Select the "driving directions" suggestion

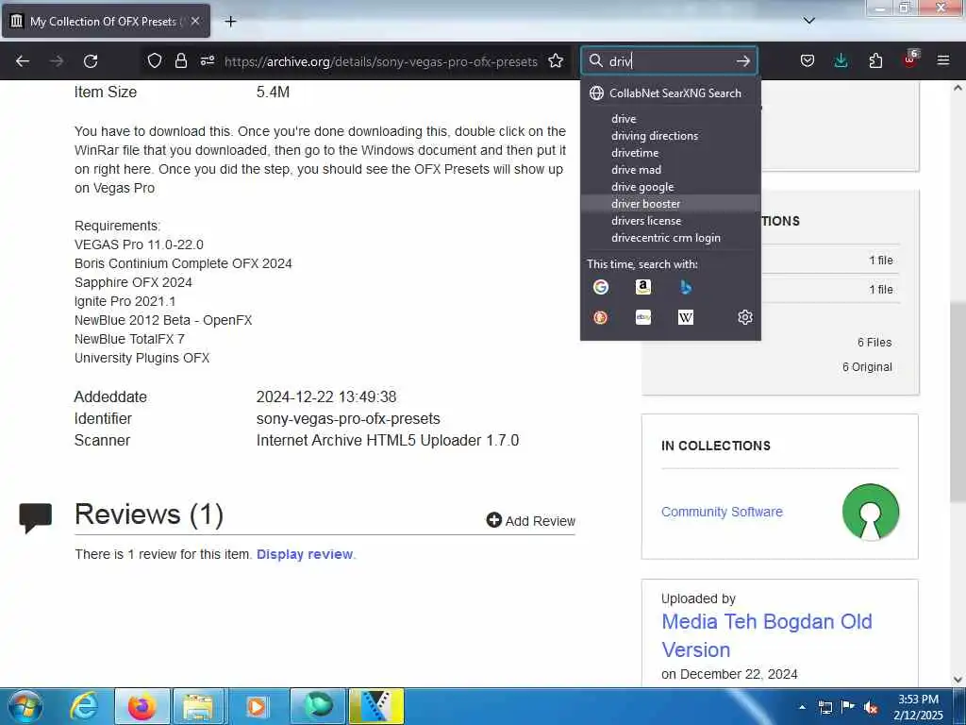[x=671, y=136]
